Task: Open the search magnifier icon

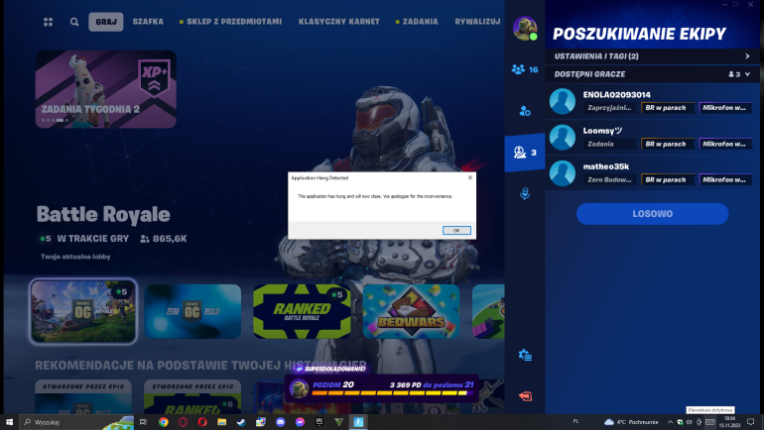Action: click(x=74, y=22)
